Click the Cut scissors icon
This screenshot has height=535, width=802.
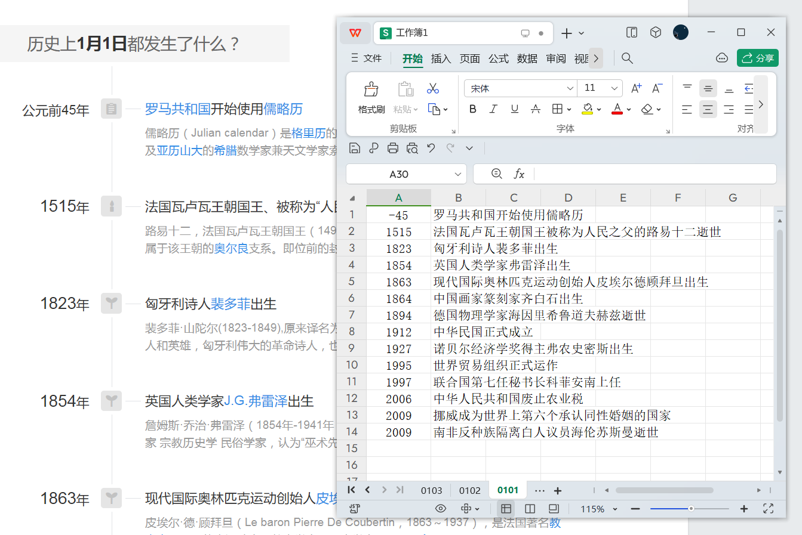pyautogui.click(x=433, y=89)
